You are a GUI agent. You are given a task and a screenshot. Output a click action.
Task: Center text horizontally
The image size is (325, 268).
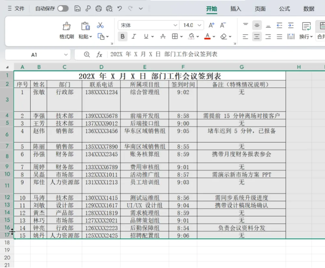click(257, 37)
